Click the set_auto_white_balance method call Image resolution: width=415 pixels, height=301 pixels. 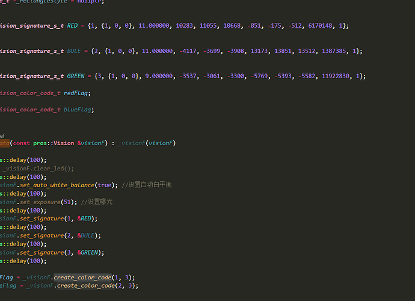[57, 185]
